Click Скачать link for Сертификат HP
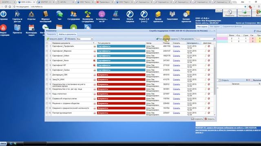 pyautogui.click(x=176, y=65)
